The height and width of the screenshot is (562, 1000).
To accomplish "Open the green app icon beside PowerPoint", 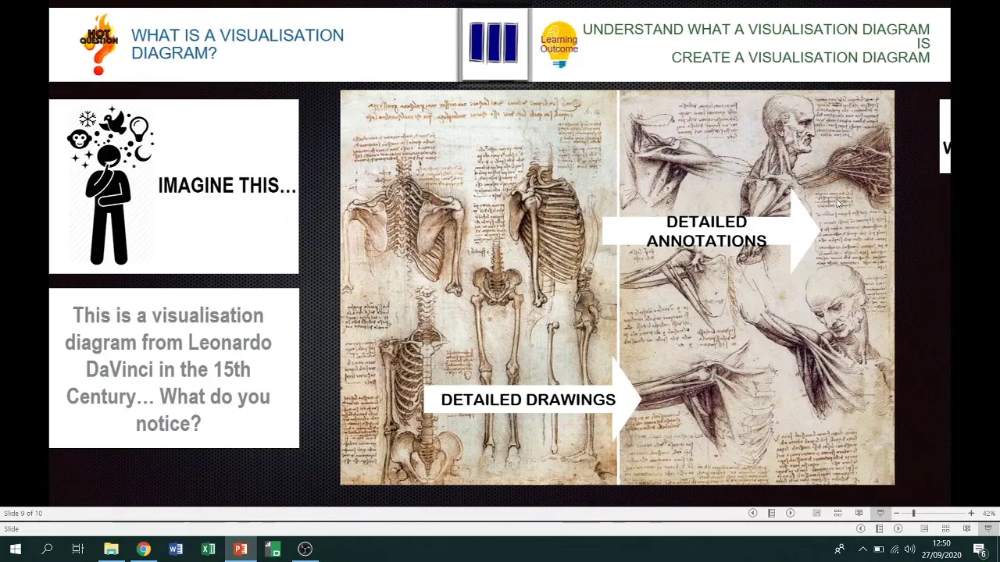I will click(273, 550).
